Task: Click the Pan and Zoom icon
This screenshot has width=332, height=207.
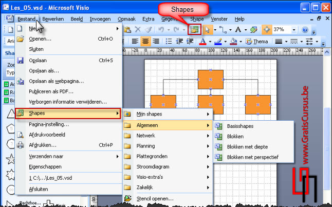Action: [267, 30]
